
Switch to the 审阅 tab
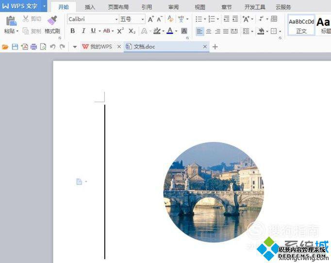coord(174,7)
